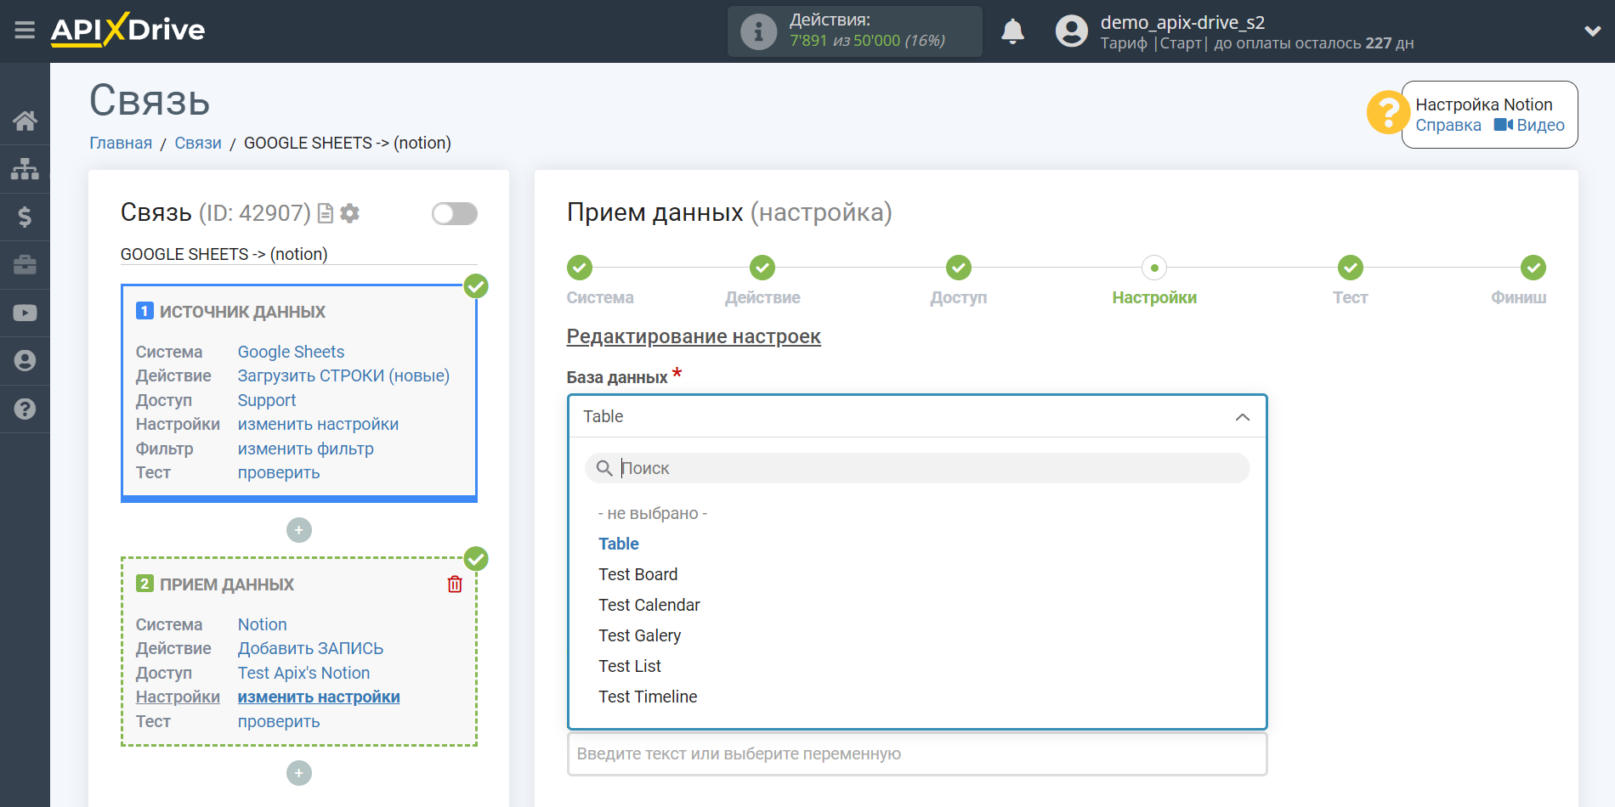The width and height of the screenshot is (1615, 807).
Task: Select the Test Timeline option
Action: pyautogui.click(x=648, y=697)
